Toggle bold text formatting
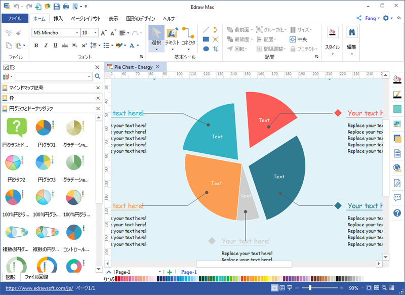405x295 pixels. [36, 46]
